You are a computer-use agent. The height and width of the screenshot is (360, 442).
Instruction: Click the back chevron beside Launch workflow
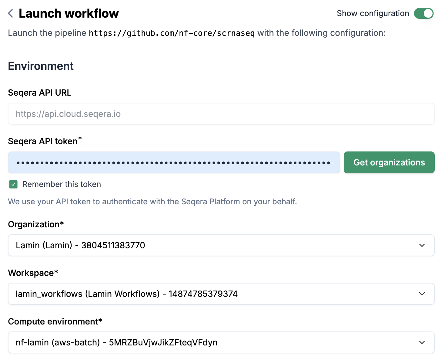[x=11, y=13]
